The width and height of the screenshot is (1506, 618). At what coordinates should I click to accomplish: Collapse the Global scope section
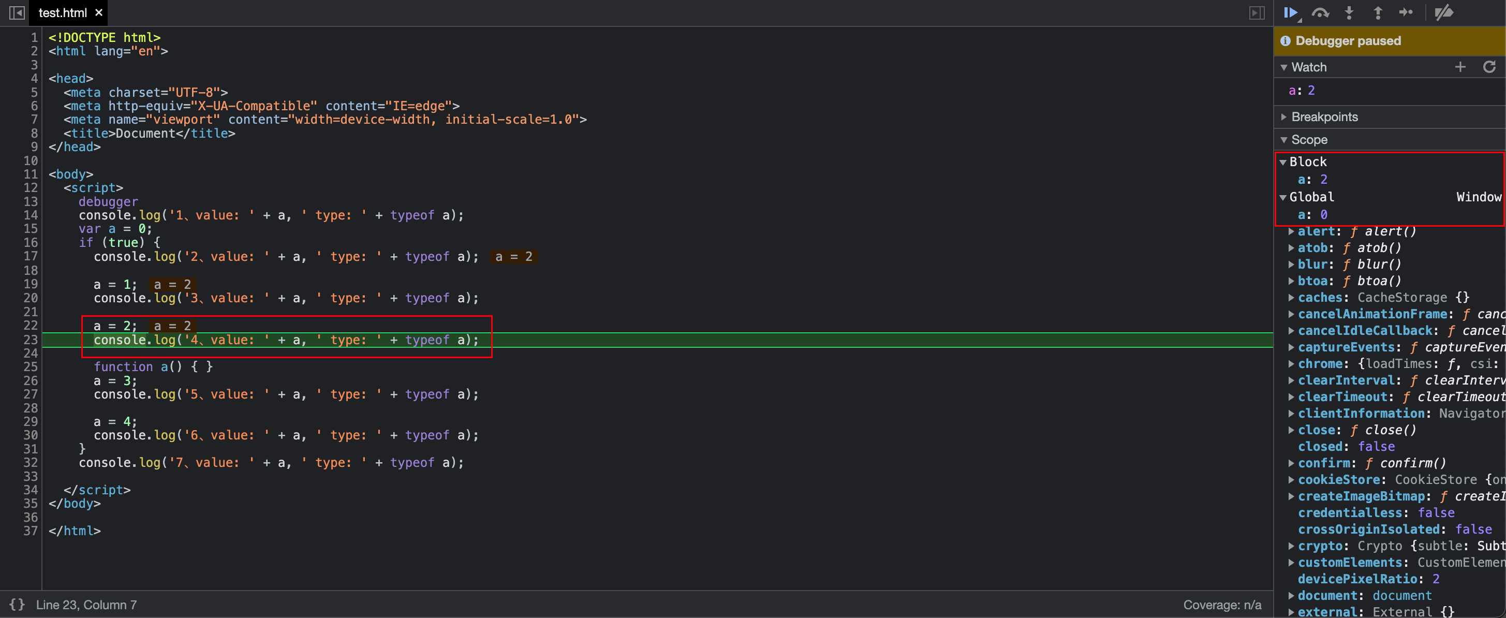point(1284,197)
